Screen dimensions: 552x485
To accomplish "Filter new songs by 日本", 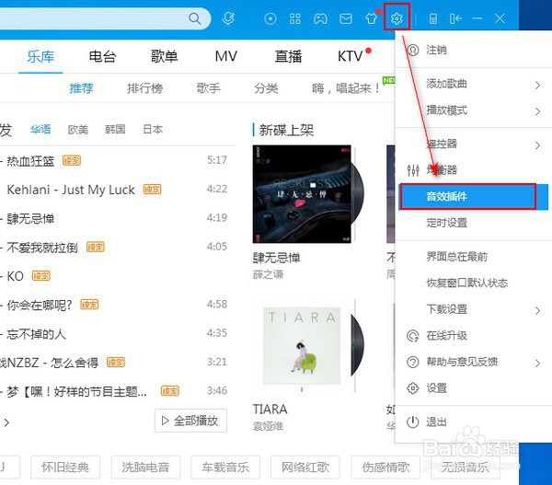I will [153, 129].
